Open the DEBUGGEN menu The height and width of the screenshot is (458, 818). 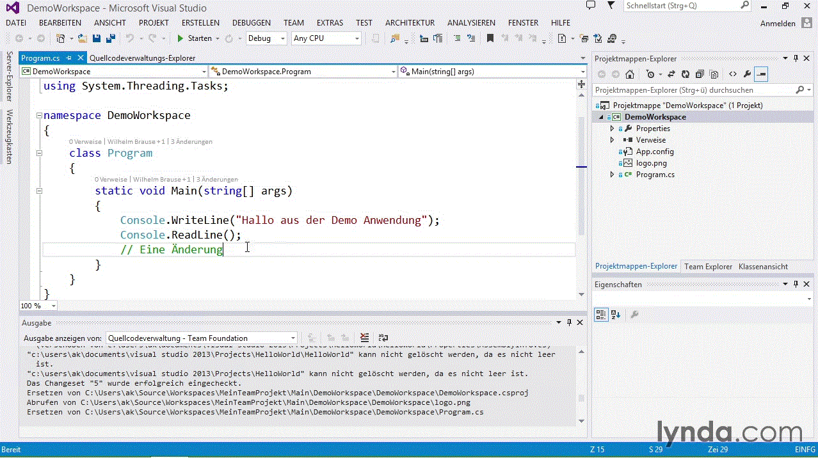251,22
